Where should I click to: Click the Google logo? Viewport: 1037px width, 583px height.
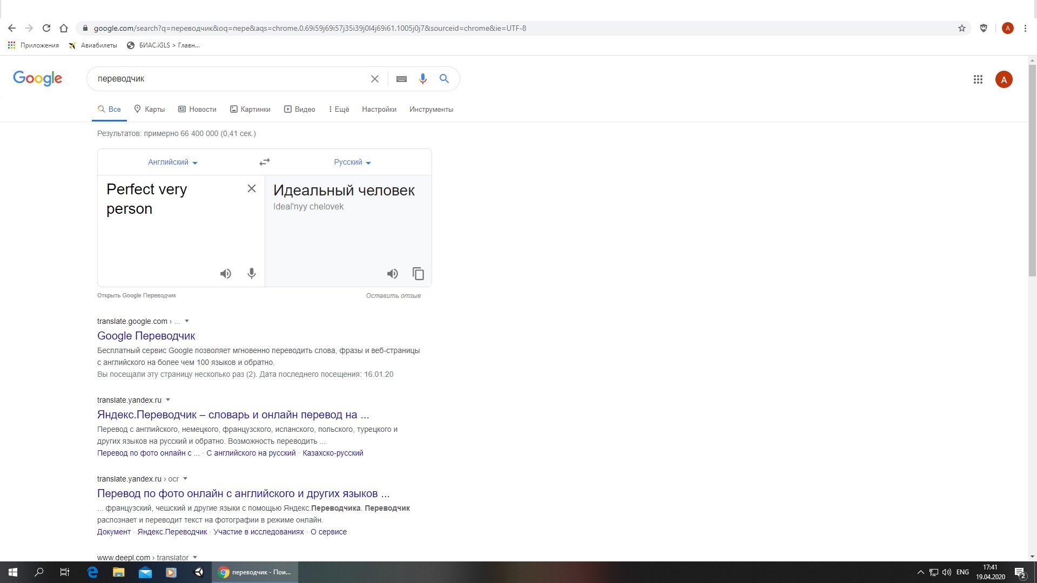[x=37, y=79]
